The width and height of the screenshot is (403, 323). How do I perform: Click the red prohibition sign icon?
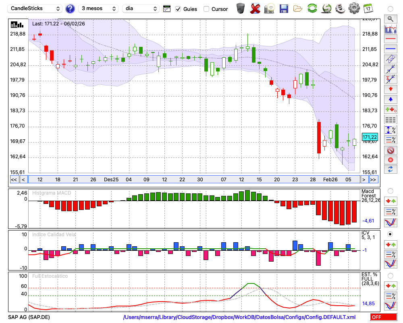tap(391, 150)
